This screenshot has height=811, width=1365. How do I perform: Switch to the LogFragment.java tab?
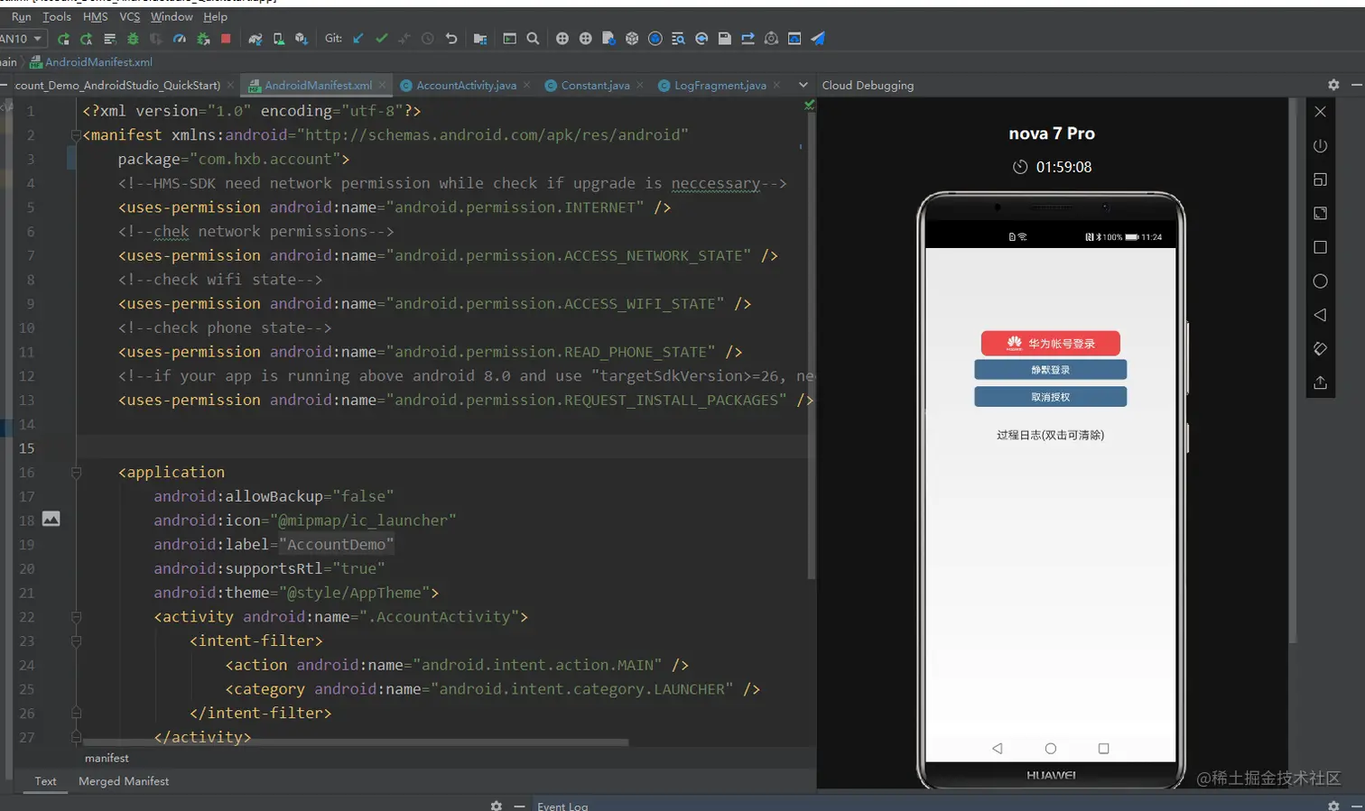(x=720, y=85)
